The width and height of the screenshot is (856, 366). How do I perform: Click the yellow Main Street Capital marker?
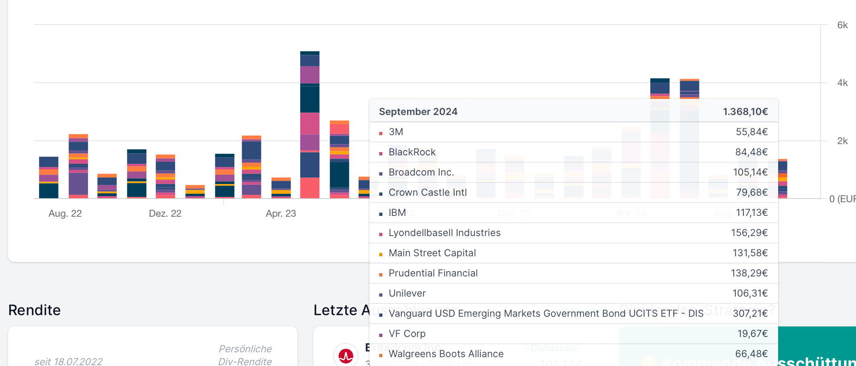[x=381, y=254]
